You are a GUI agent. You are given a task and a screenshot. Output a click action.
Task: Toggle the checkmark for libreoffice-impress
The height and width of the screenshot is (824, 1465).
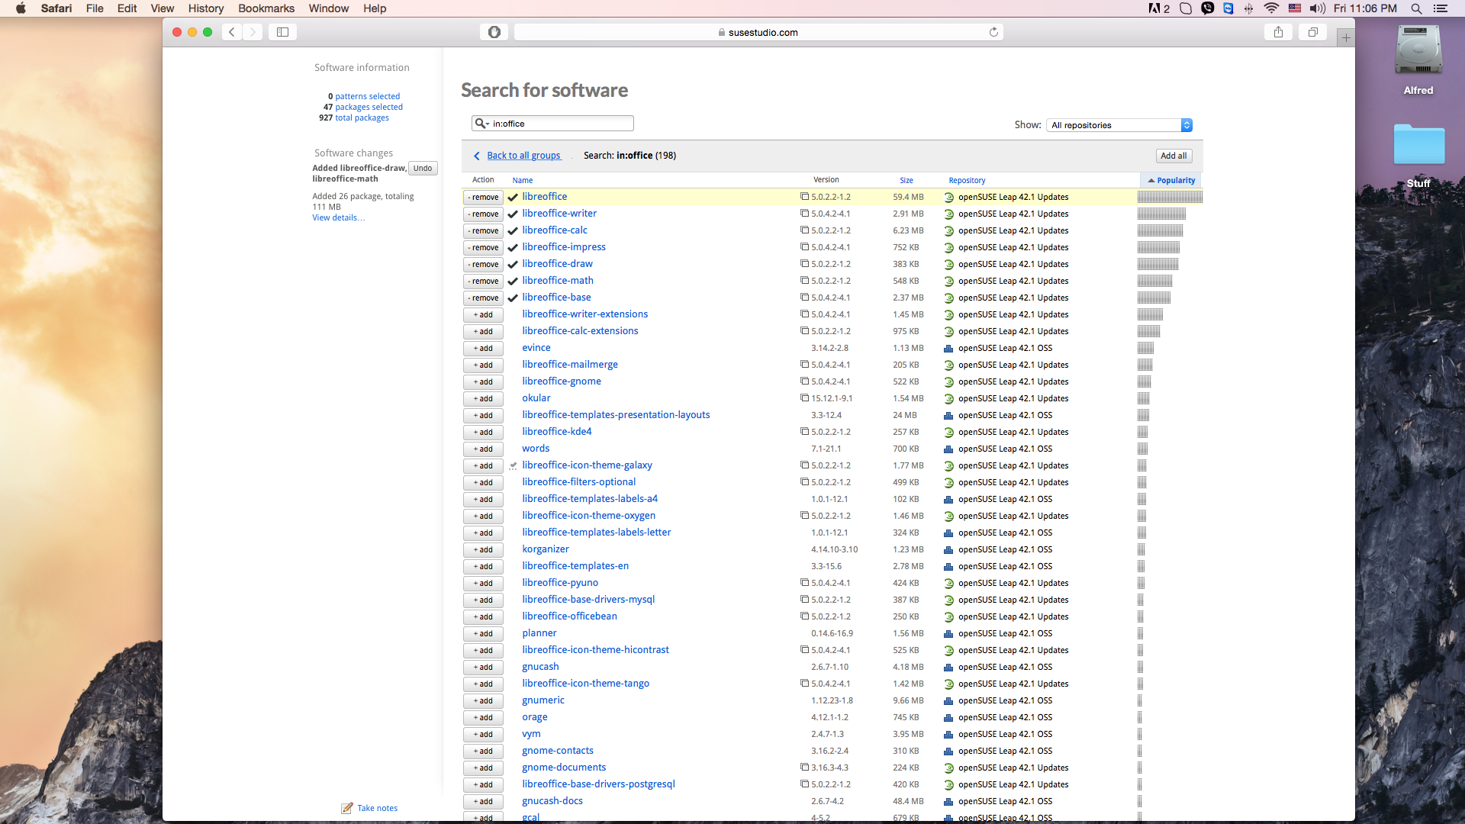pos(513,247)
